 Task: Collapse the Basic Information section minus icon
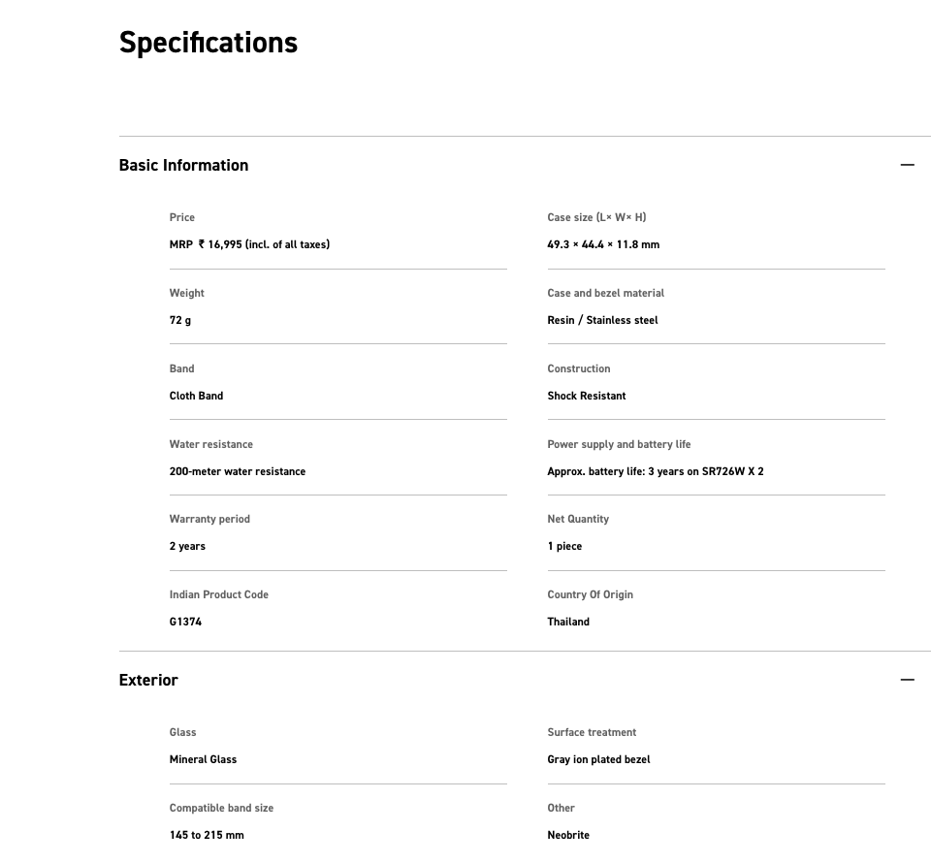pyautogui.click(x=907, y=165)
